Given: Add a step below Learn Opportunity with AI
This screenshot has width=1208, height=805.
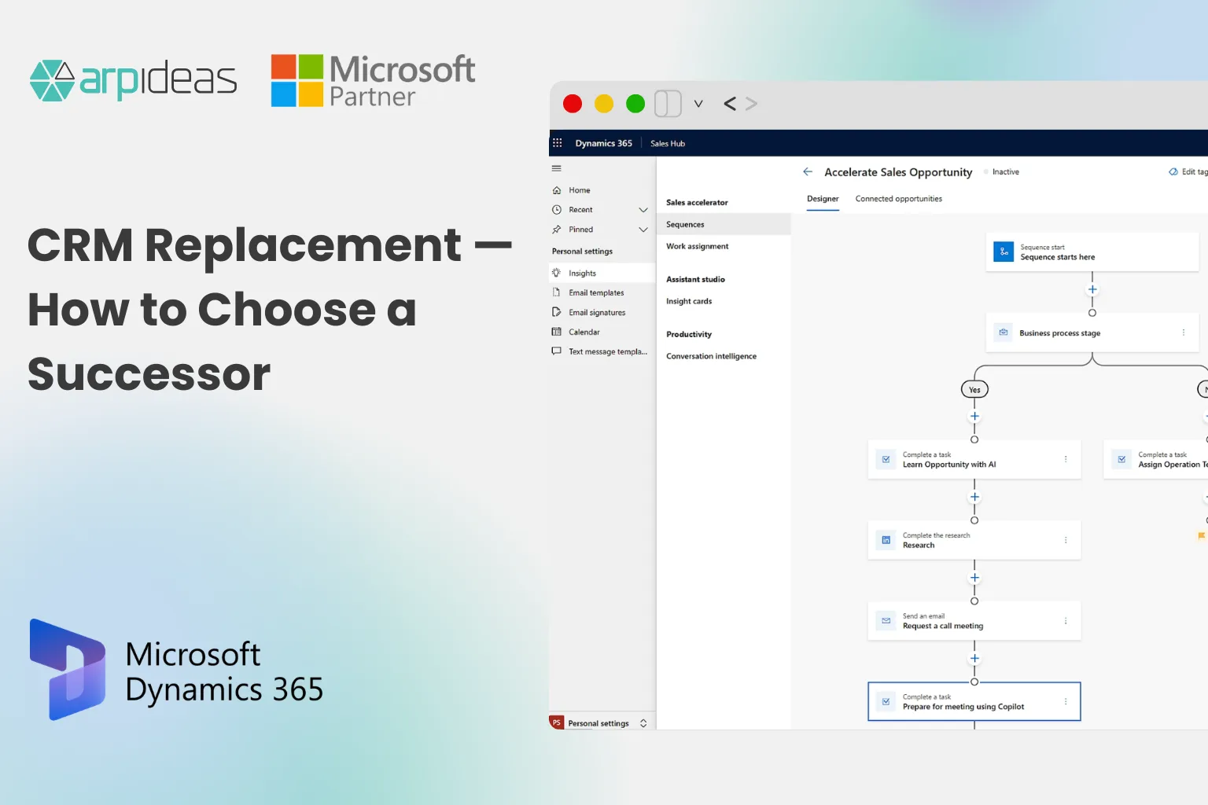Looking at the screenshot, I should [974, 497].
